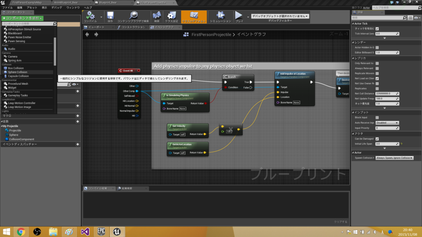Open File Explorer from the taskbar
Image resolution: width=422 pixels, height=237 pixels.
[53, 232]
